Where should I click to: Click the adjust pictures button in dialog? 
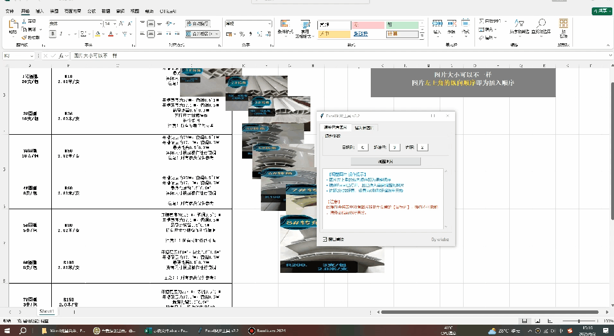click(x=386, y=161)
